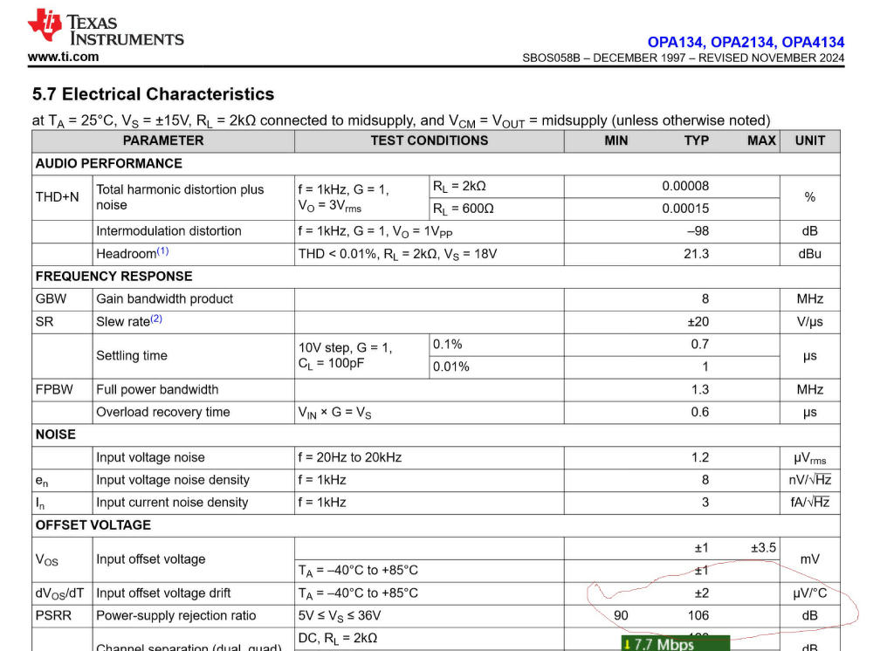Viewport: 894px width, 651px height.
Task: Click 'Input voltage noise density' parameter
Action: pos(173,480)
